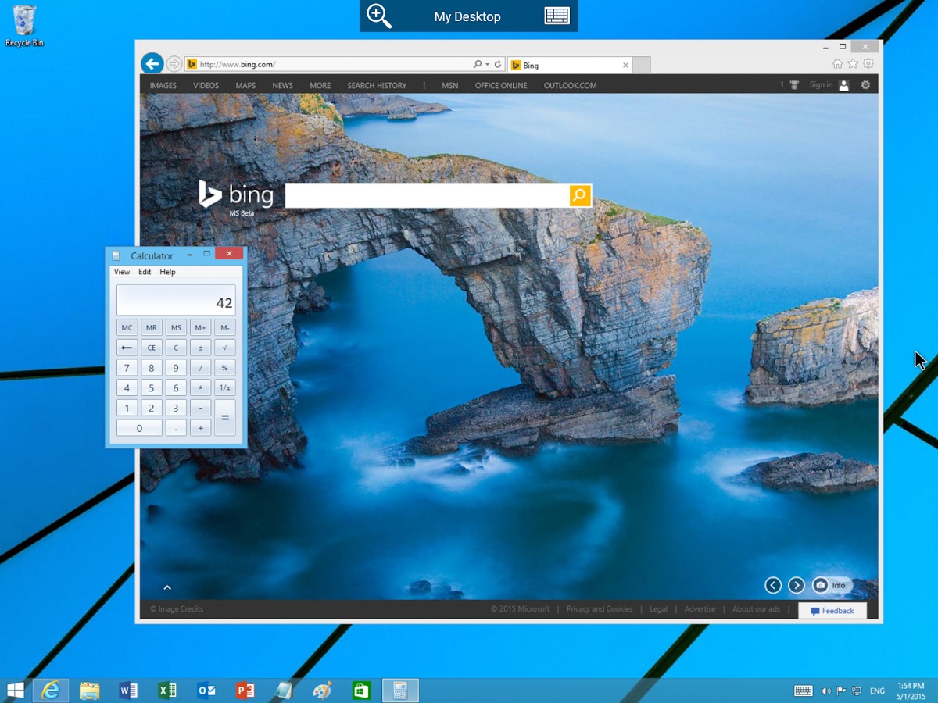Click ENG language indicator in tray
Screen dimensions: 938x703
(877, 691)
